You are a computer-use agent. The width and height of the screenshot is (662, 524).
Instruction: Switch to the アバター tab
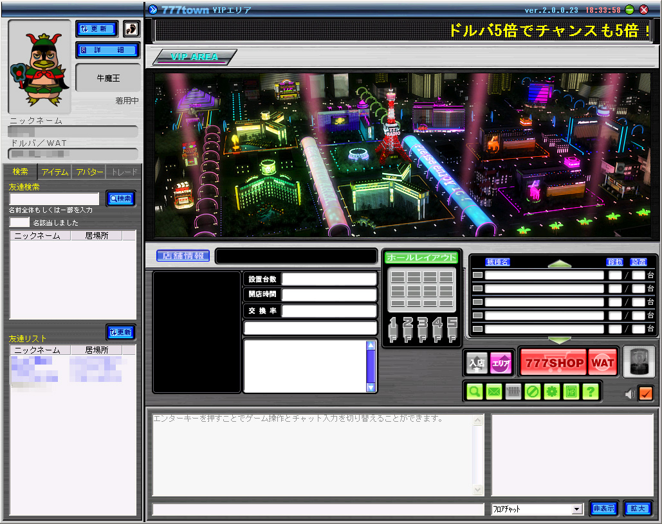89,172
